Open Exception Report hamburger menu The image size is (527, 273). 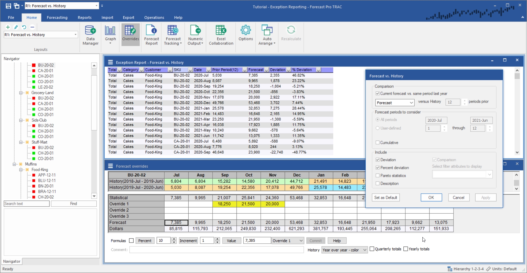pyautogui.click(x=111, y=62)
